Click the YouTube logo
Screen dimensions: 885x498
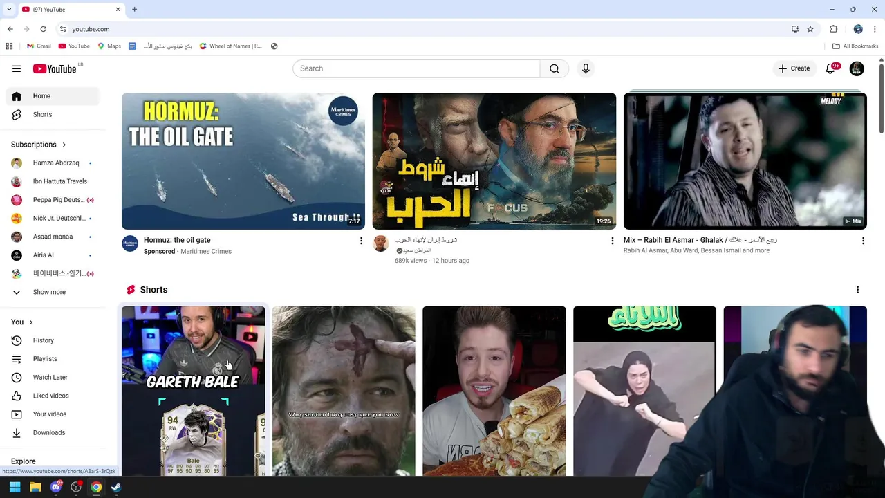[55, 68]
